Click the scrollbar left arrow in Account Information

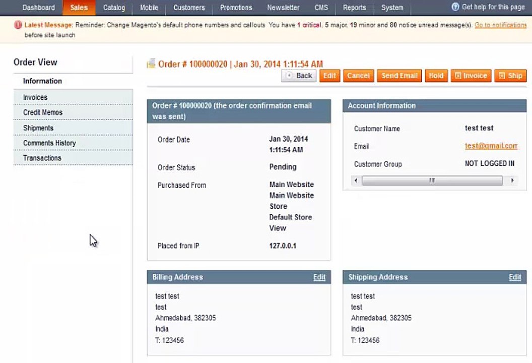tap(356, 180)
